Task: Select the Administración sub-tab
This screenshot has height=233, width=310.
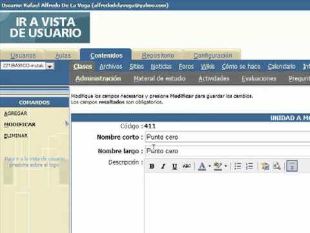Action: click(x=98, y=78)
